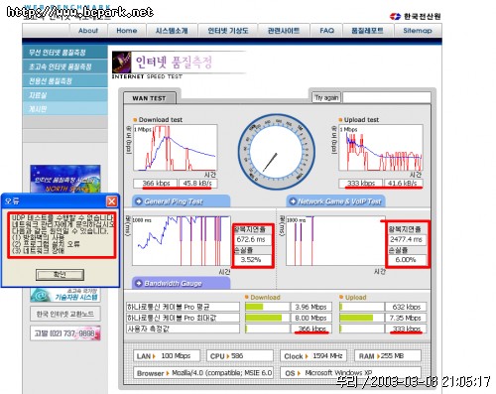Viewport: 496px width, 394px height.
Task: Open 자료실 in the sidebar
Action: [65, 95]
